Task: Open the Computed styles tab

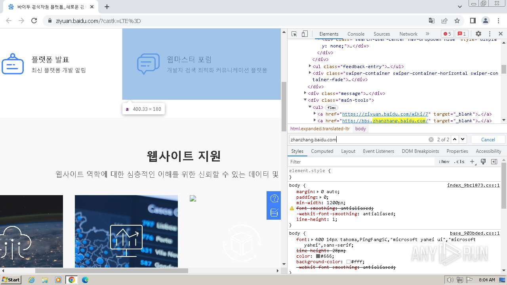Action: (x=322, y=151)
